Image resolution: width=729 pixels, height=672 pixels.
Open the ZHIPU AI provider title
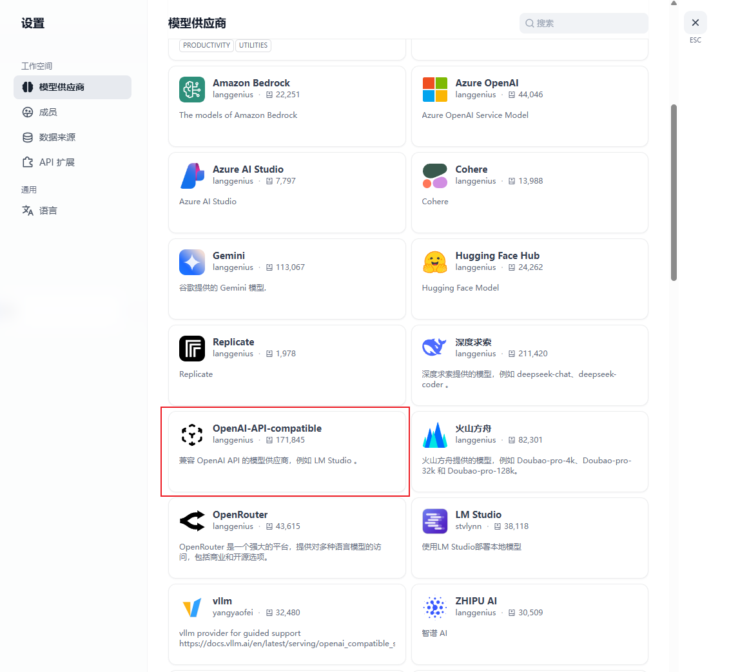(x=476, y=601)
